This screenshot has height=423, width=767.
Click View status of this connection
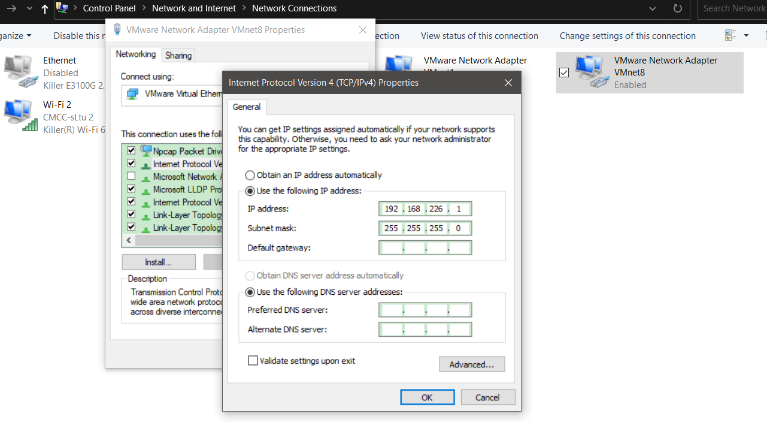(480, 36)
